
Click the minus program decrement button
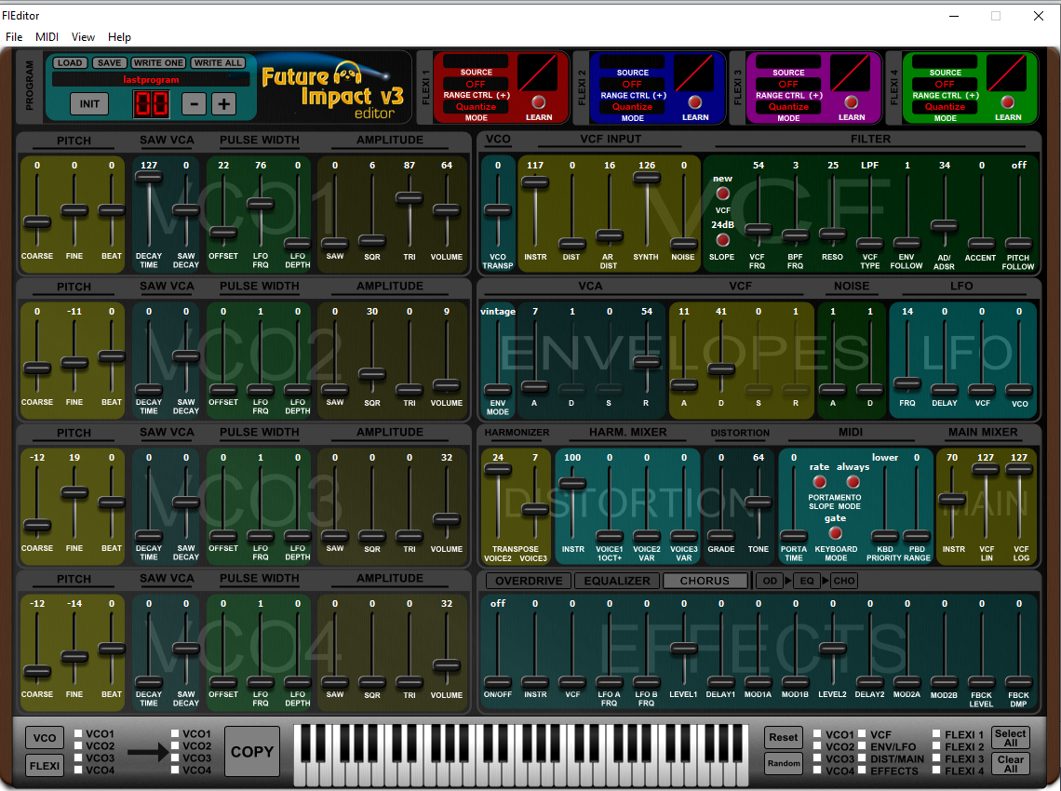pos(194,103)
